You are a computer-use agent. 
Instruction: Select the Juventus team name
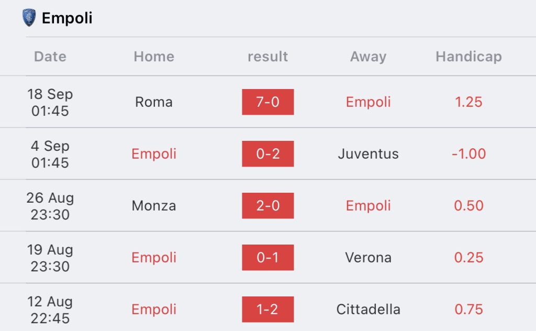coord(368,154)
